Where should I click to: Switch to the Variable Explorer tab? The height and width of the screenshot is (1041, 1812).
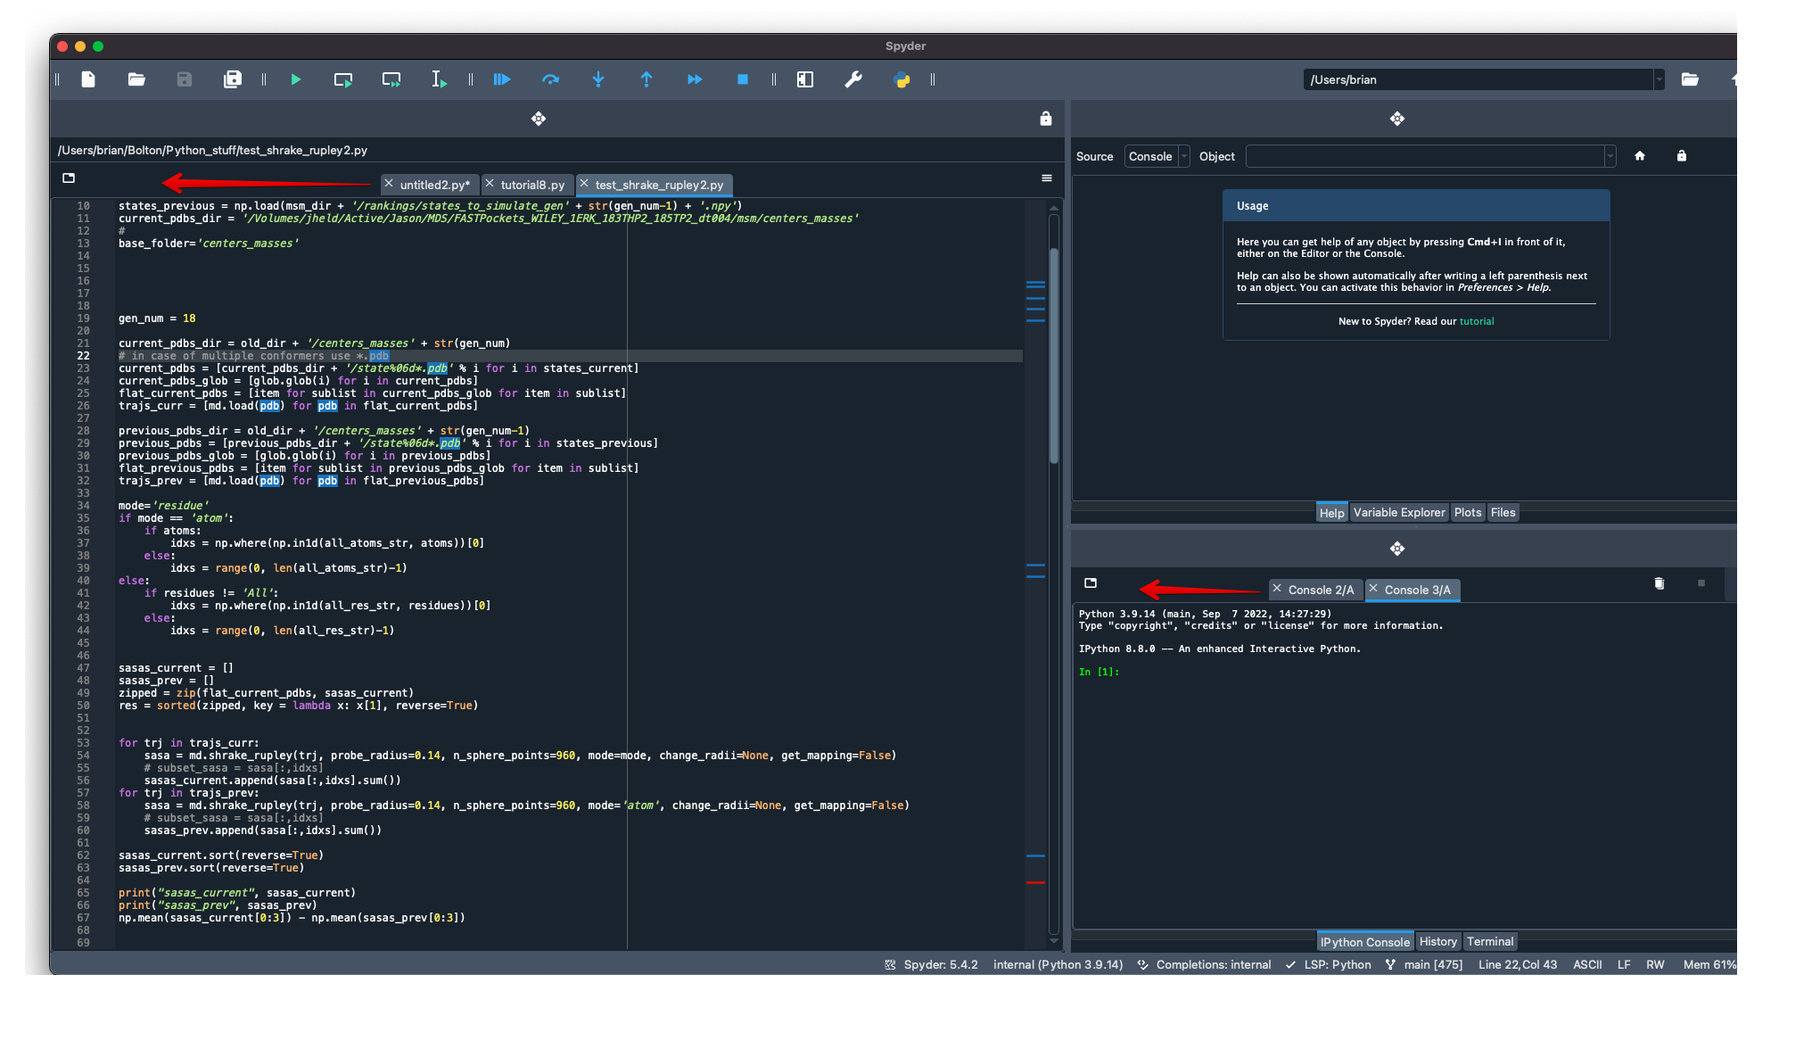[x=1398, y=512]
